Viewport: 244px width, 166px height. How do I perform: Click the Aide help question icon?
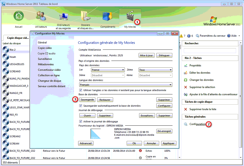(x=229, y=36)
